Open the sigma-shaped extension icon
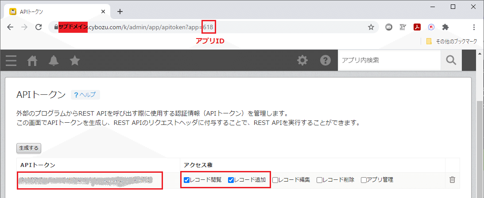Image resolution: width=484 pixels, height=198 pixels. click(x=403, y=27)
